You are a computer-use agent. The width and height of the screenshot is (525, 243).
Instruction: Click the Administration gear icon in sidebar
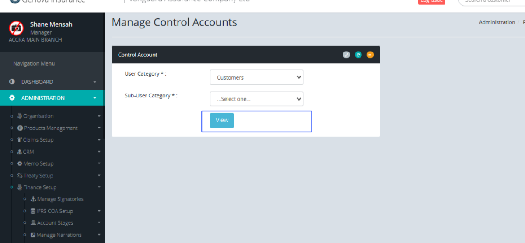click(x=12, y=98)
